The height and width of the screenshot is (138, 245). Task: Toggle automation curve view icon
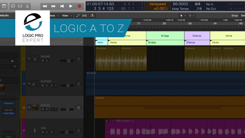[x=78, y=16]
